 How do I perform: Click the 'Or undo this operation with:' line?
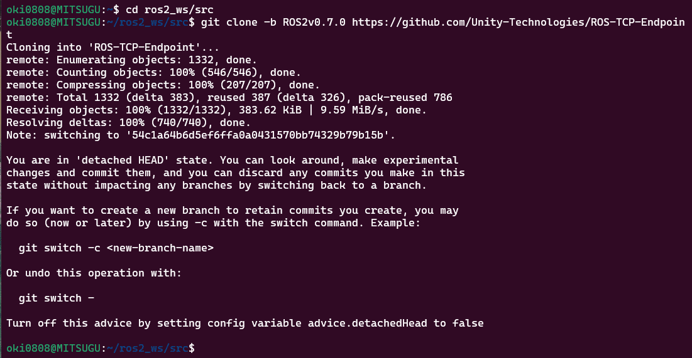[x=94, y=273]
